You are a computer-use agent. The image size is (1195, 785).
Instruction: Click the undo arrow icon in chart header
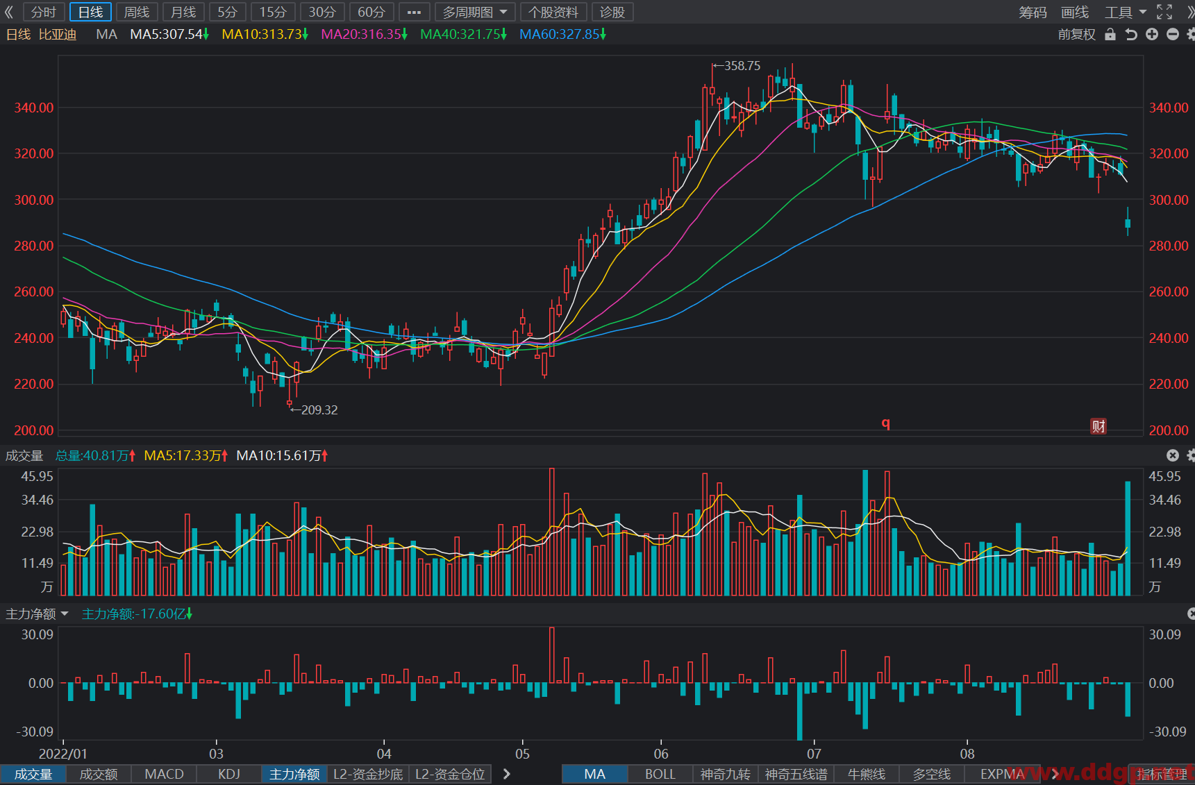(x=1131, y=34)
